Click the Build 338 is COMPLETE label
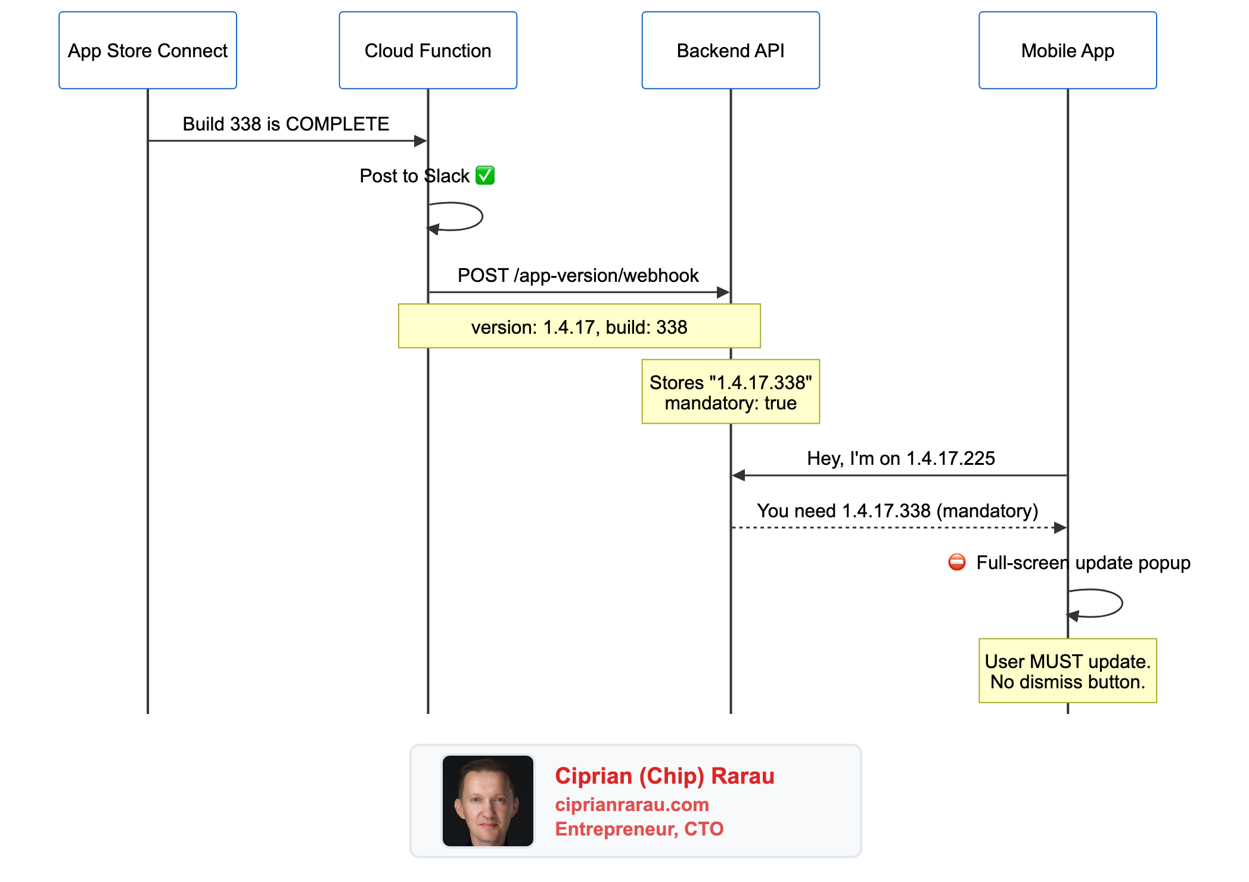This screenshot has height=882, width=1249. coord(285,124)
